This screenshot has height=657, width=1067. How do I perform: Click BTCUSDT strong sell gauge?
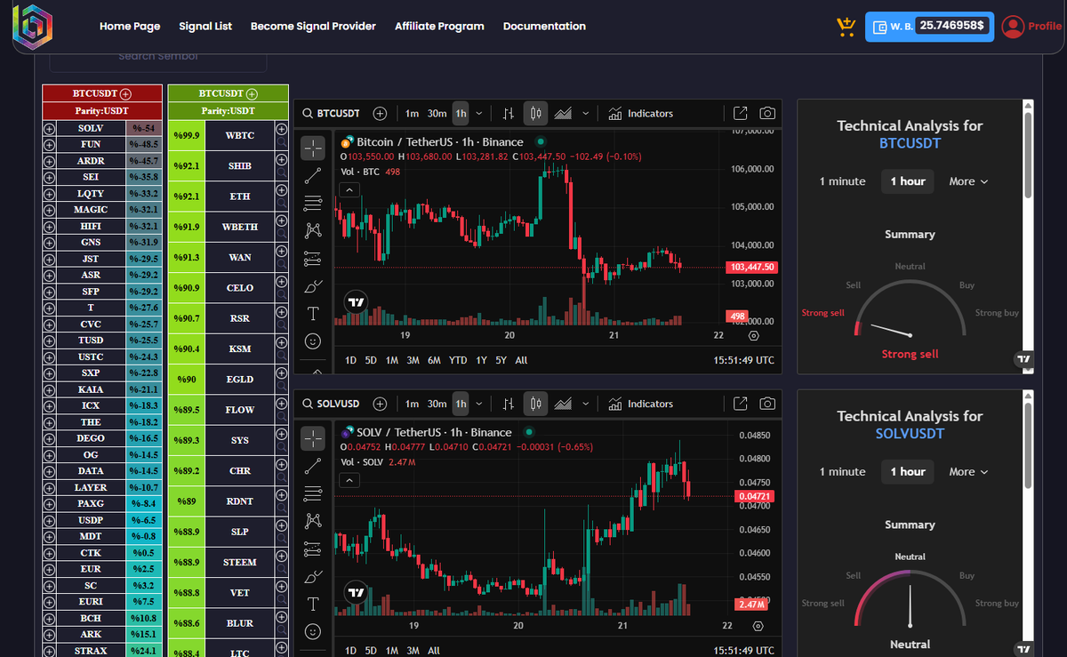click(x=910, y=308)
